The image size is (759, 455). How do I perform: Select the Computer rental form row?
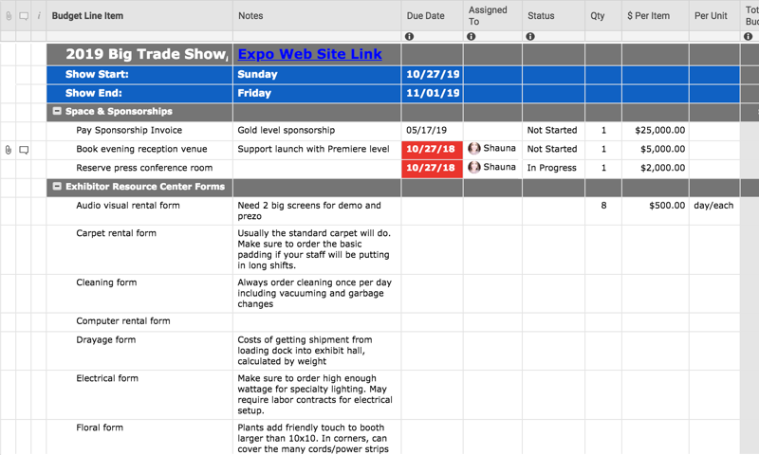coord(139,322)
